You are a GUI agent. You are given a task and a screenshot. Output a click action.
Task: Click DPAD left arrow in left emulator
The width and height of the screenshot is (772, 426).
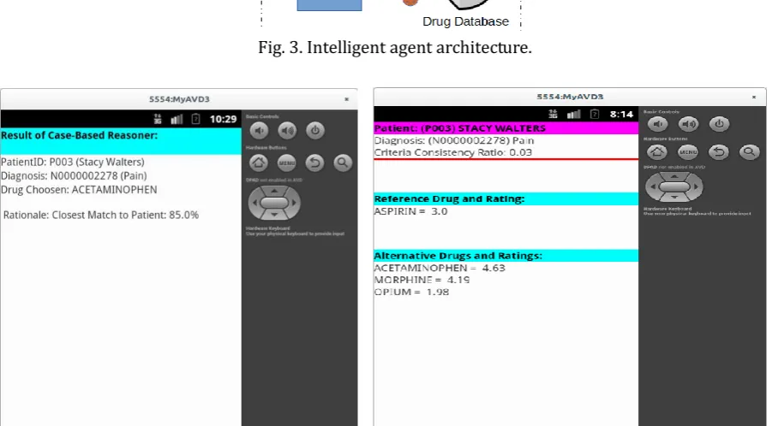tap(254, 203)
